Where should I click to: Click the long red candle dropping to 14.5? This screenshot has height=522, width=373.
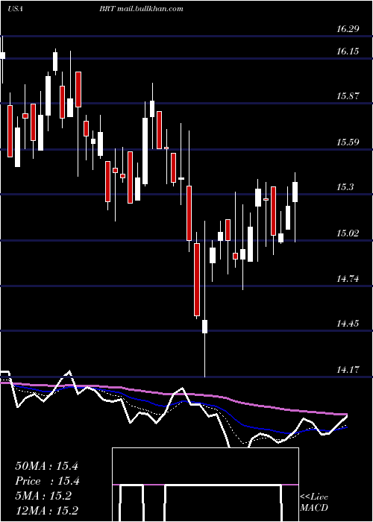coord(197,280)
